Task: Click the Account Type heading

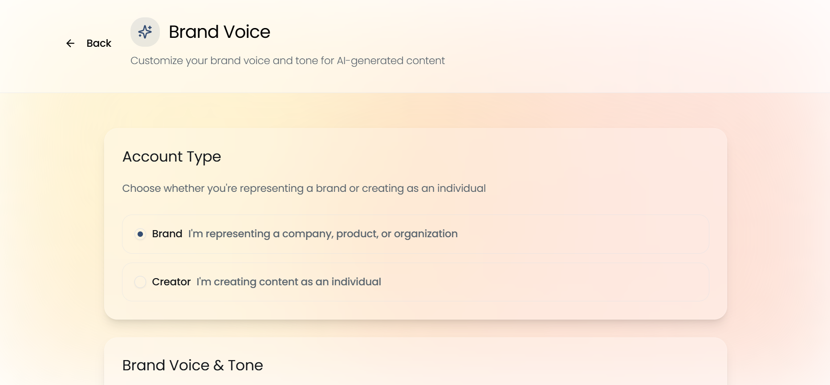Action: coord(171,157)
